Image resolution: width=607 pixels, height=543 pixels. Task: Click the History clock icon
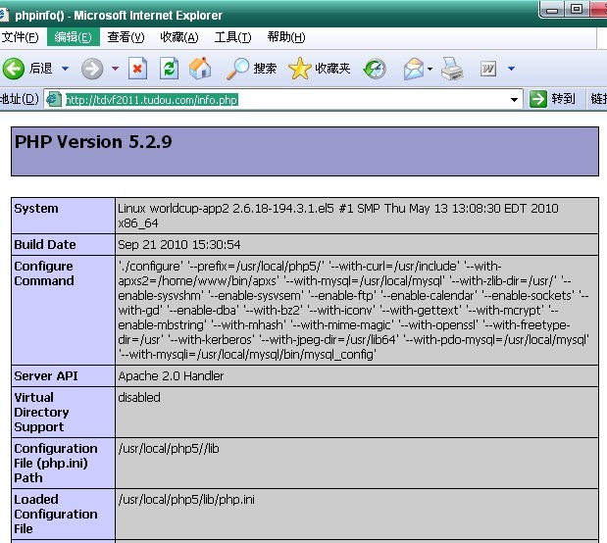(x=375, y=69)
